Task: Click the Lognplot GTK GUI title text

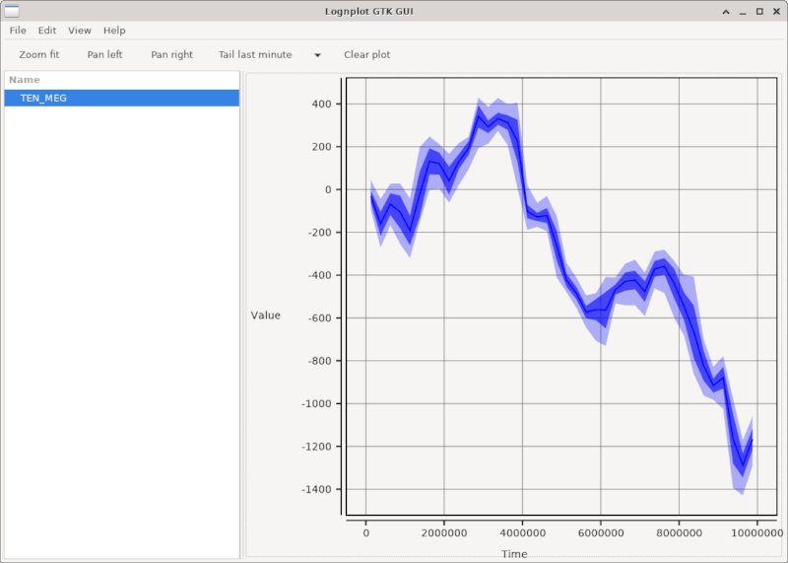Action: [x=368, y=11]
